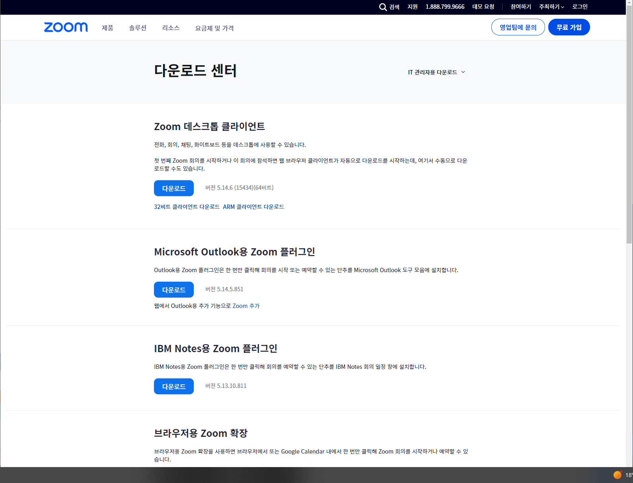Click 32비트 클라이언트 다운로드 link

(x=187, y=207)
